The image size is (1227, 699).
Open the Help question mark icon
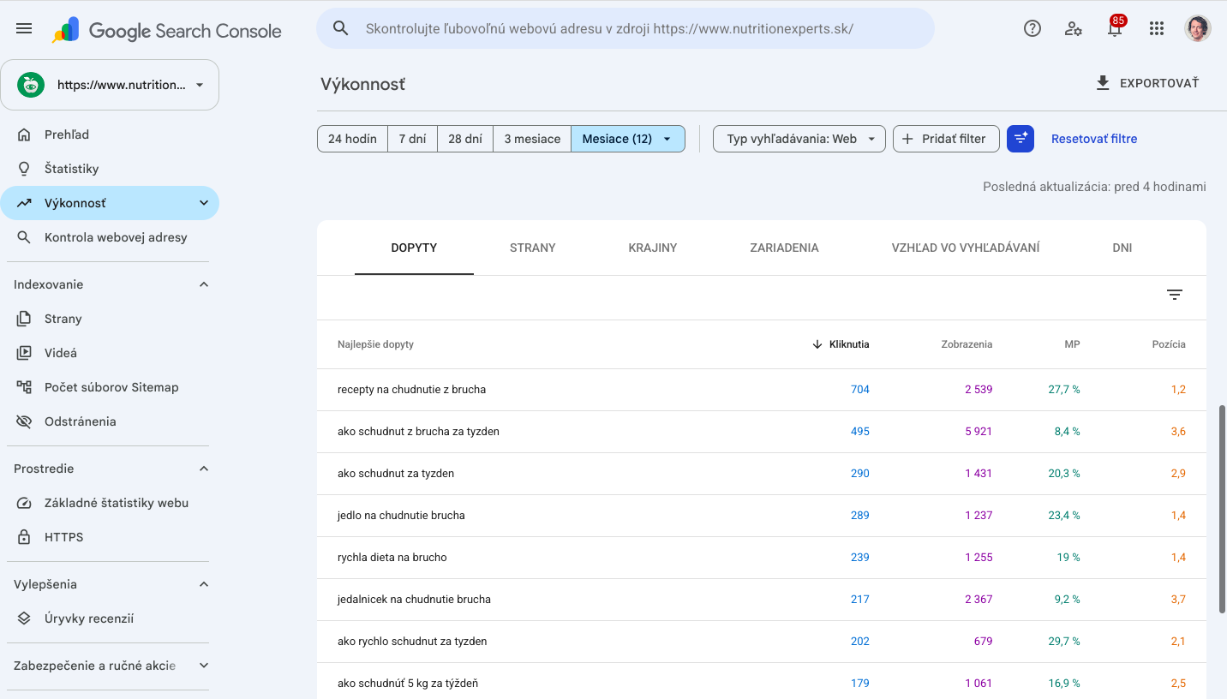coord(1032,28)
